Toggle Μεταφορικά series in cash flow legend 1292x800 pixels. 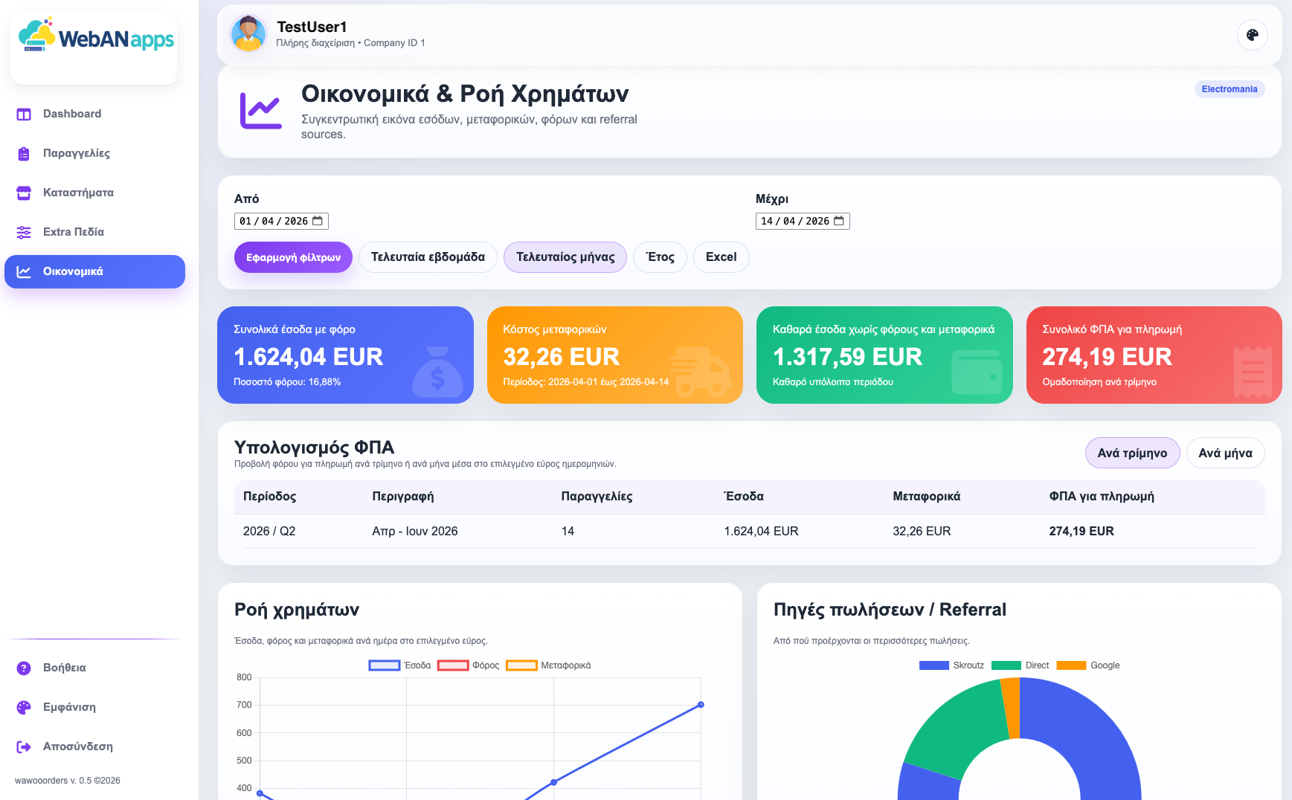point(549,665)
